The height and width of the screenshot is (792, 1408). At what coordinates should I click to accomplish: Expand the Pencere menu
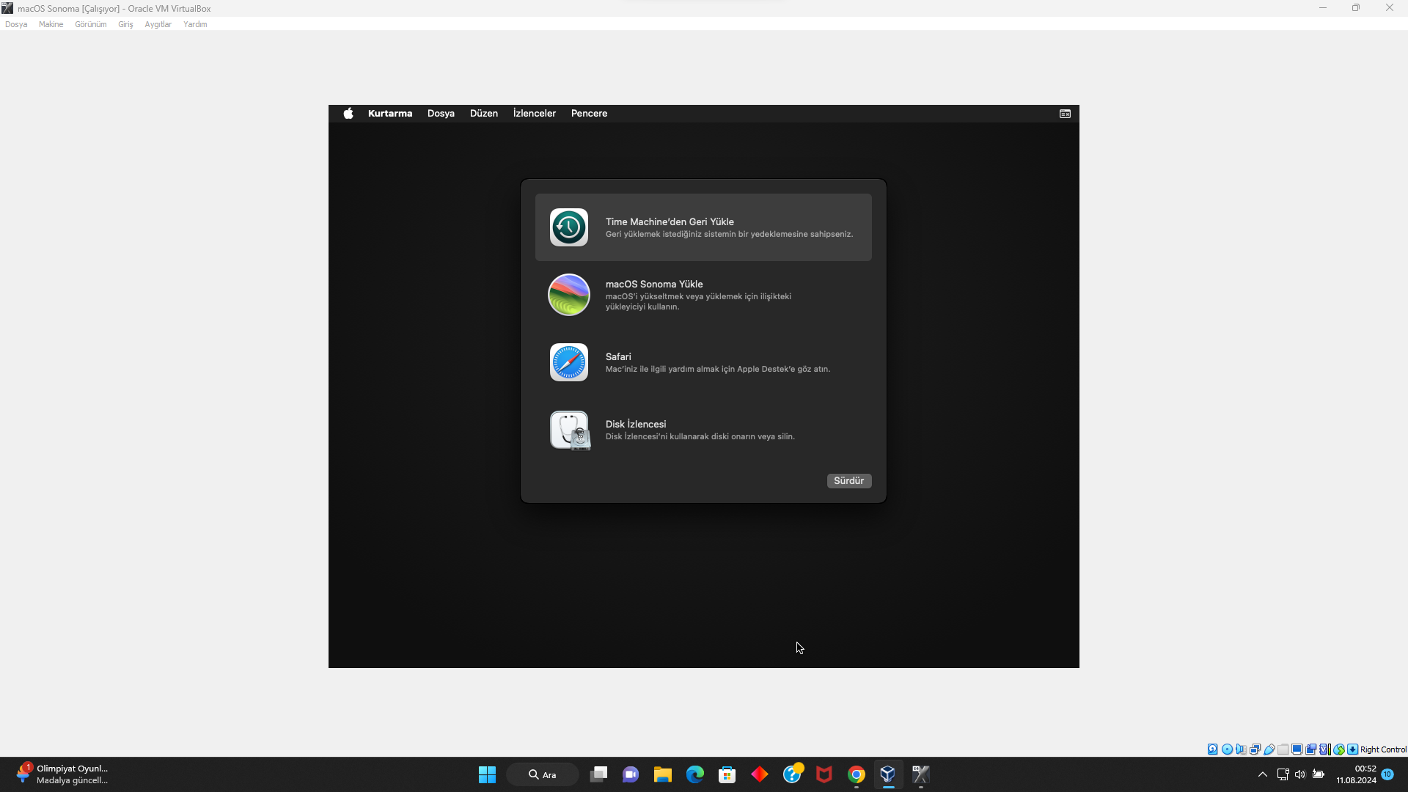589,114
